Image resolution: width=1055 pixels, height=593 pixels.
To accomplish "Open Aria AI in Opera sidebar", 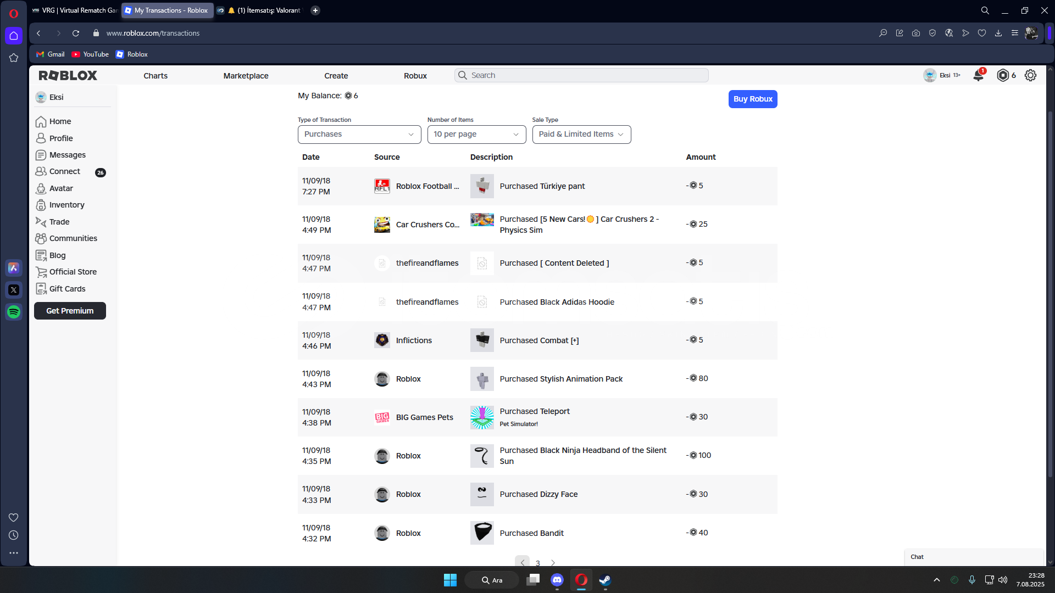I will pyautogui.click(x=14, y=268).
